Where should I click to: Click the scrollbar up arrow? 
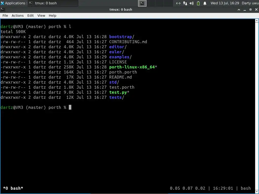tap(257, 21)
